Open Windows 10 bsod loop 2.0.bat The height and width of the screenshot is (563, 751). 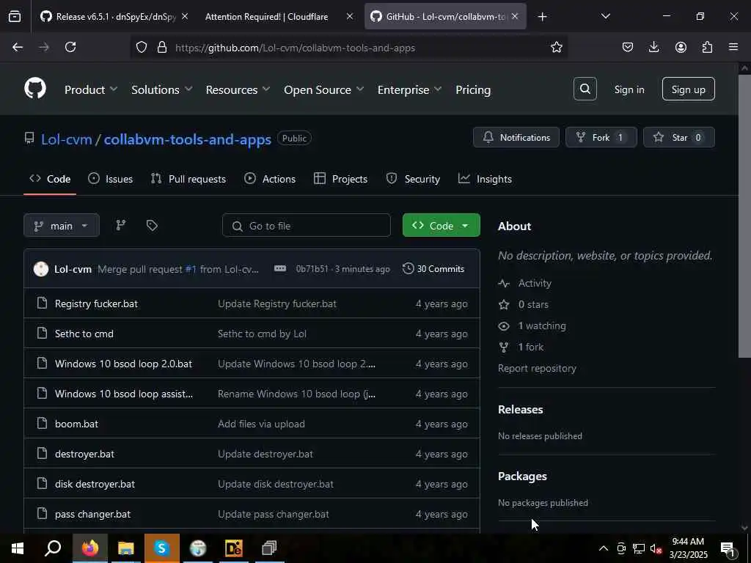click(123, 364)
